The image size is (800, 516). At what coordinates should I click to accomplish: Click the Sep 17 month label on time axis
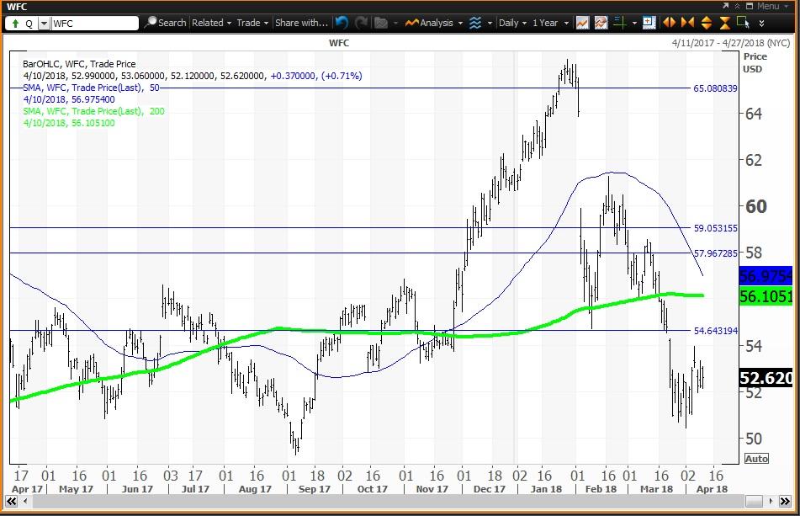click(x=314, y=489)
